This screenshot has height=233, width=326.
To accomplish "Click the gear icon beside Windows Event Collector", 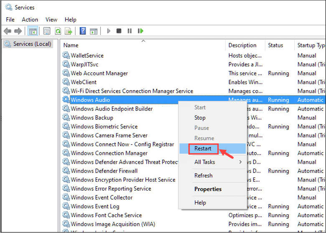I will (x=66, y=197).
